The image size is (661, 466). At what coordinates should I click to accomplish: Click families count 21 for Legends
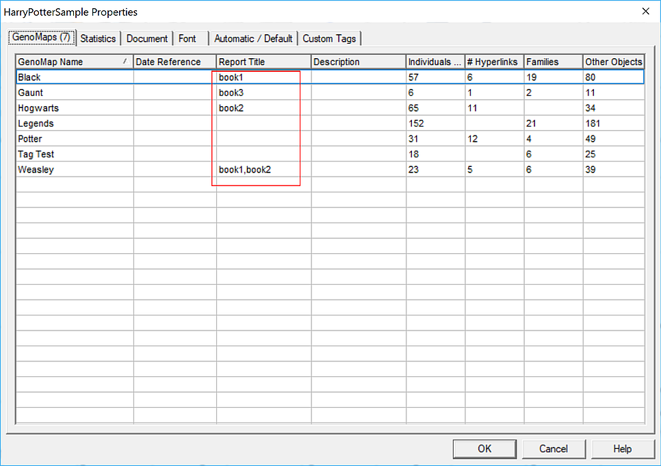(x=531, y=124)
